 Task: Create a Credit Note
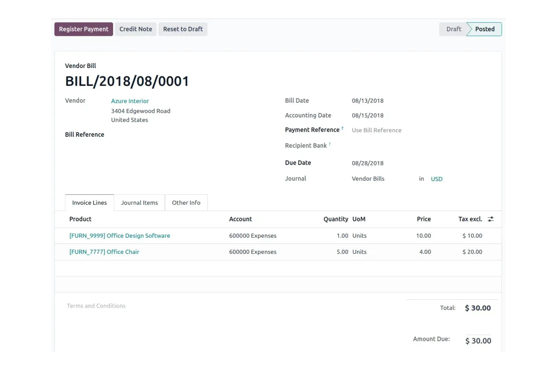136,29
